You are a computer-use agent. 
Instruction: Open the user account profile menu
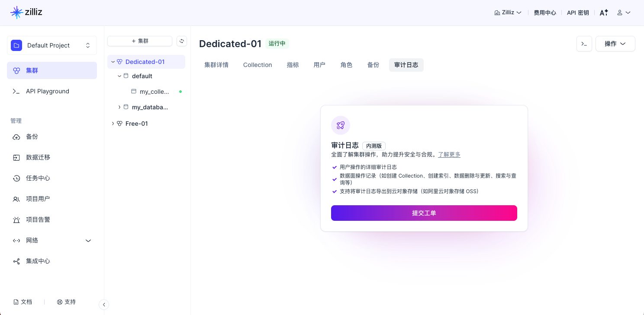point(624,13)
